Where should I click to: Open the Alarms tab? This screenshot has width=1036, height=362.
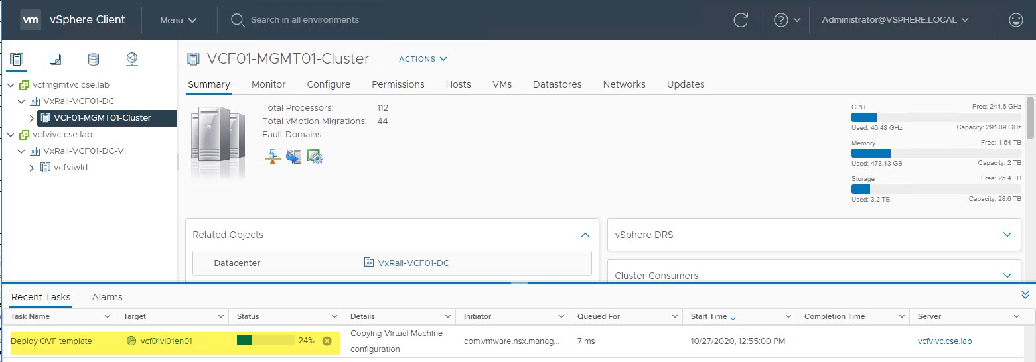[x=107, y=297]
